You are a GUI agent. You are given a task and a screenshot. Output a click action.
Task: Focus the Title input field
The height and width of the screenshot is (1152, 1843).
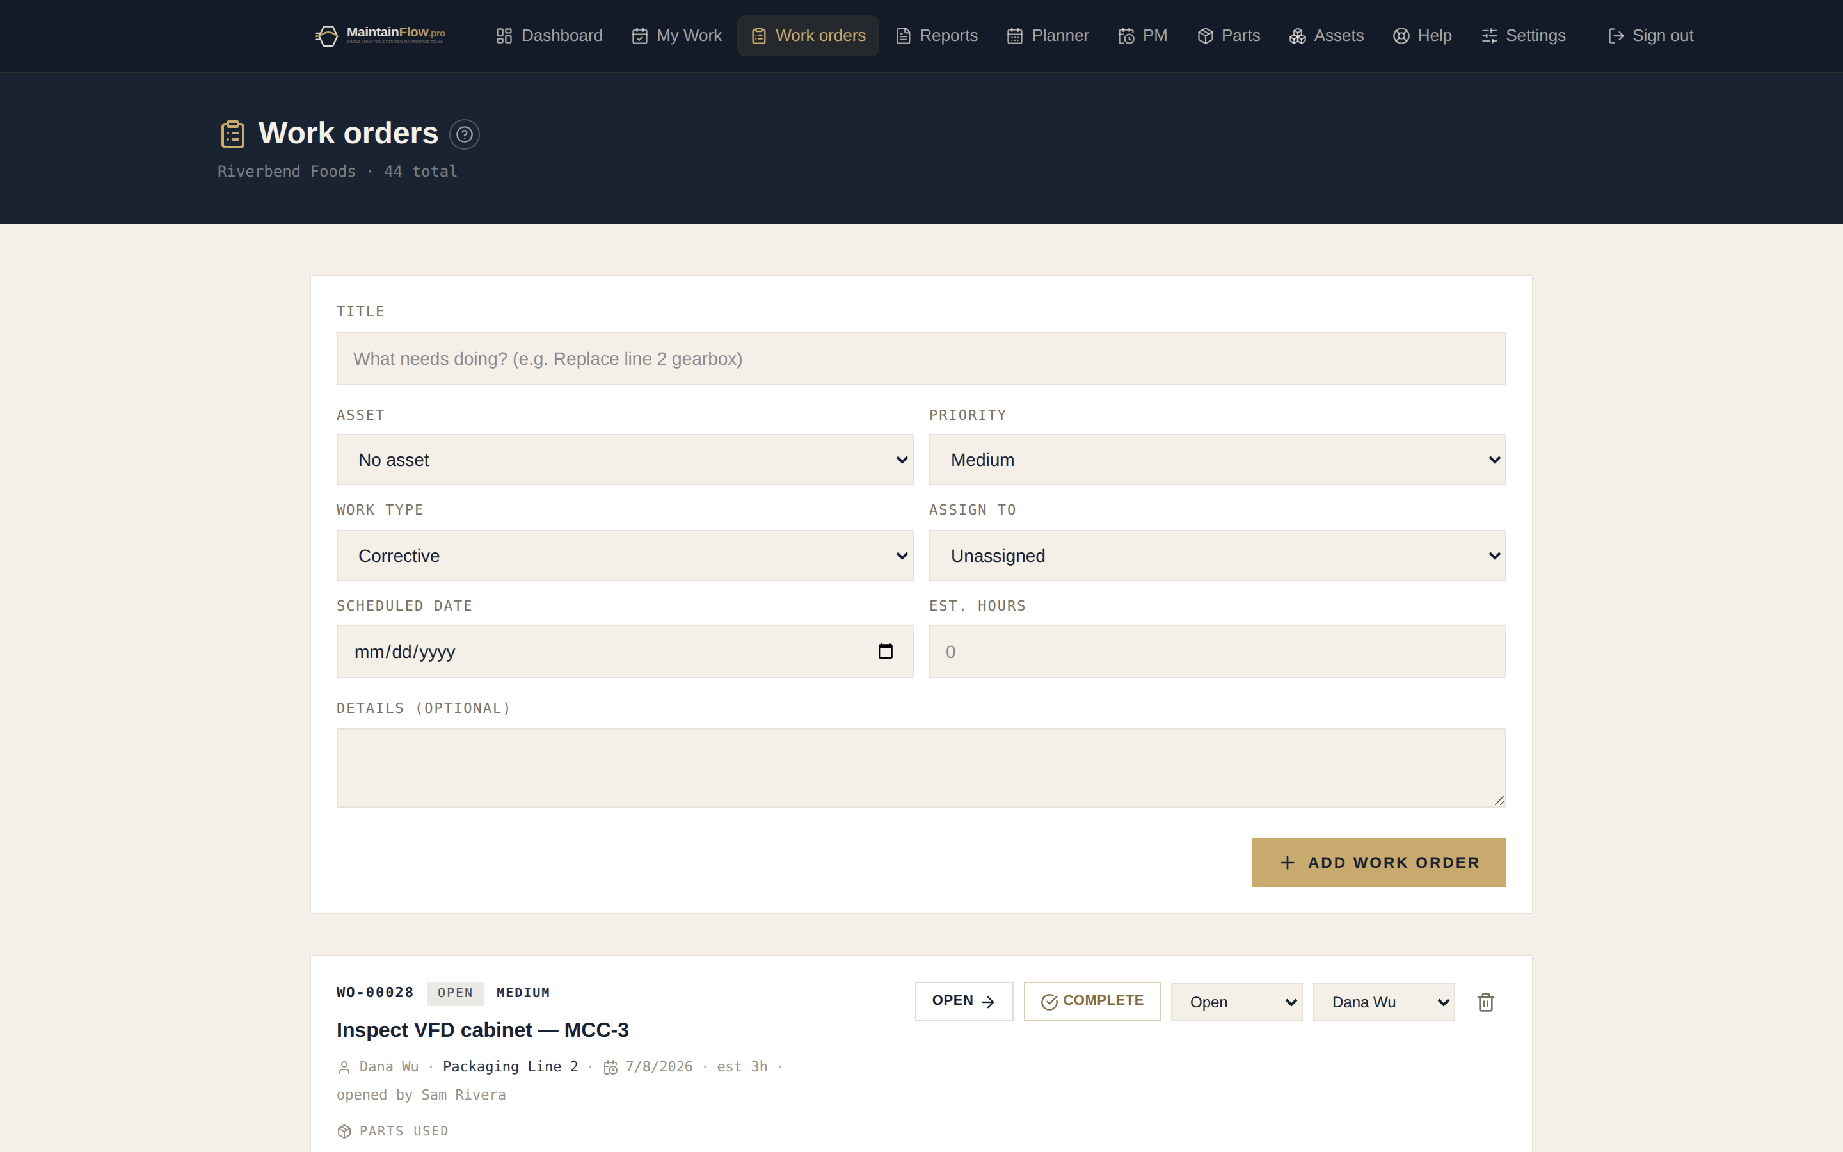[921, 358]
